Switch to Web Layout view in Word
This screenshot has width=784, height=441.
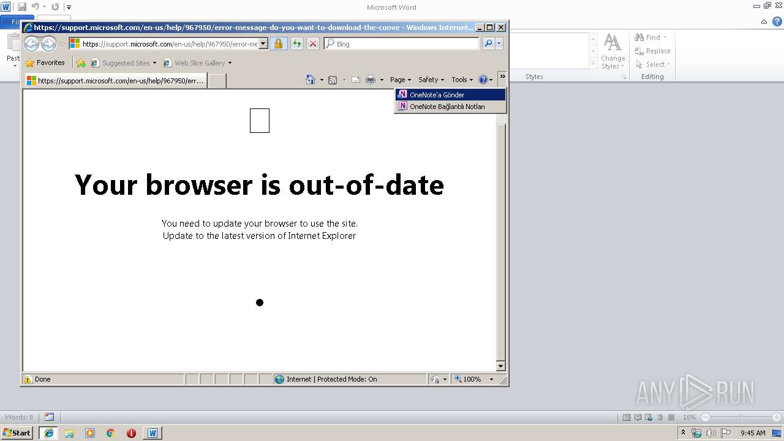tap(649, 417)
